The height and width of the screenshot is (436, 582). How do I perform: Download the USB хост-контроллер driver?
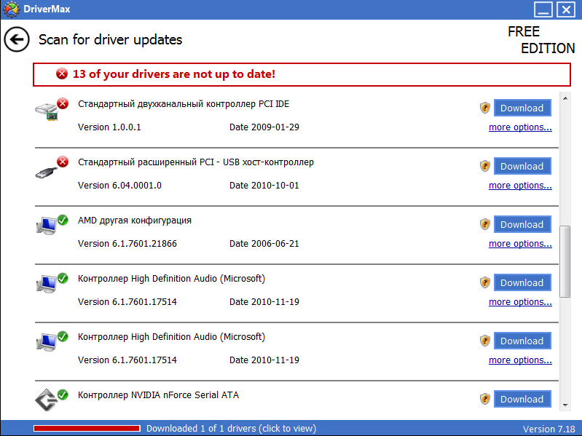coord(522,166)
